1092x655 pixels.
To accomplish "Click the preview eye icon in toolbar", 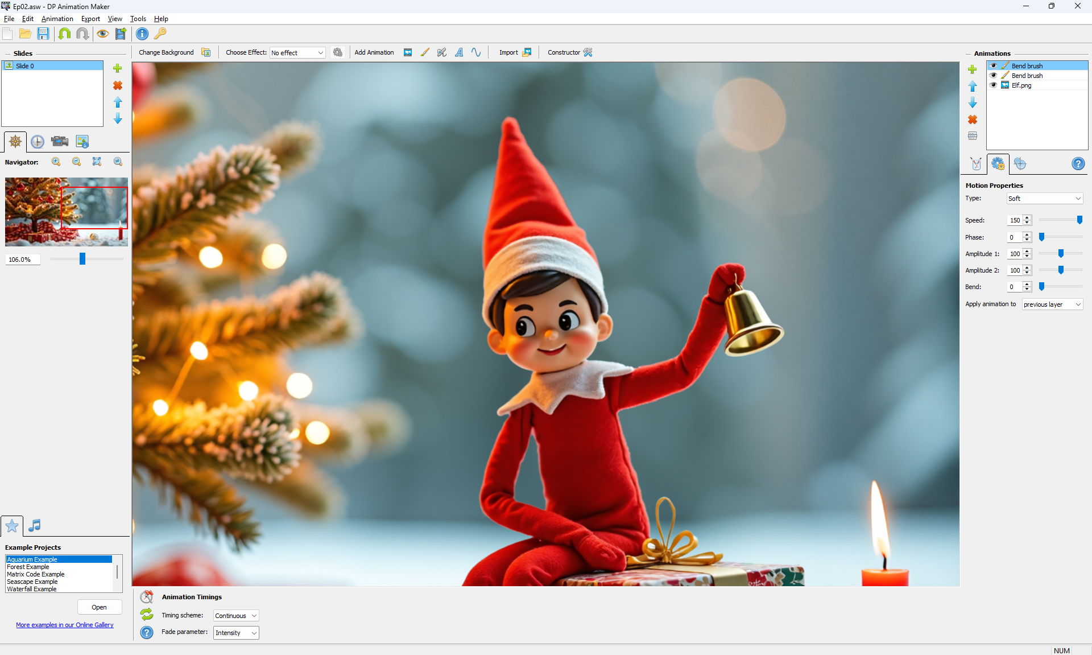I will (x=102, y=34).
